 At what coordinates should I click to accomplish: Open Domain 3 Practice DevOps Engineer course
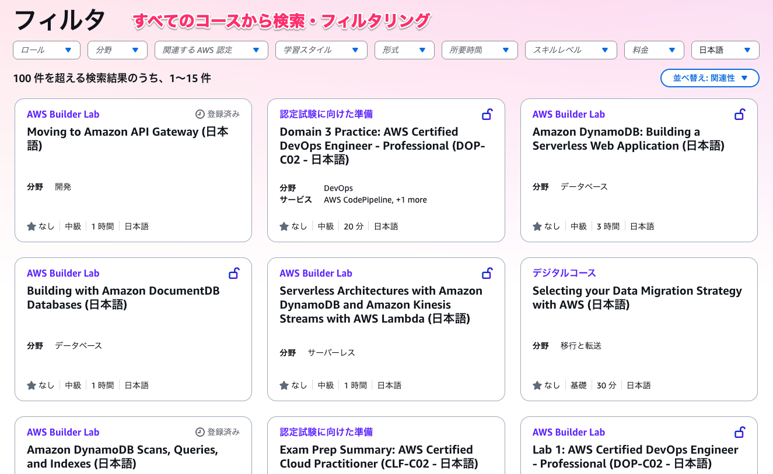tap(382, 146)
